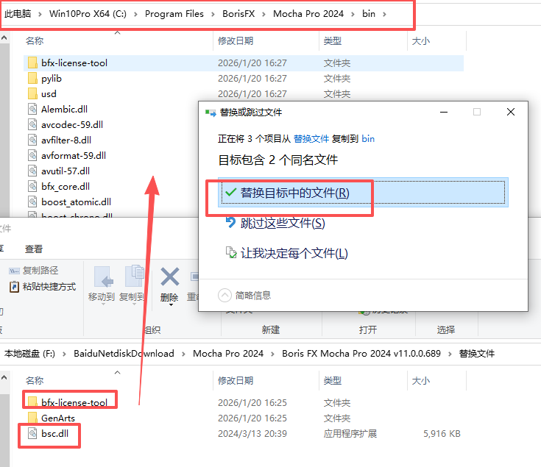Click the Delete X ribbon icon
541x467 pixels.
170,277
